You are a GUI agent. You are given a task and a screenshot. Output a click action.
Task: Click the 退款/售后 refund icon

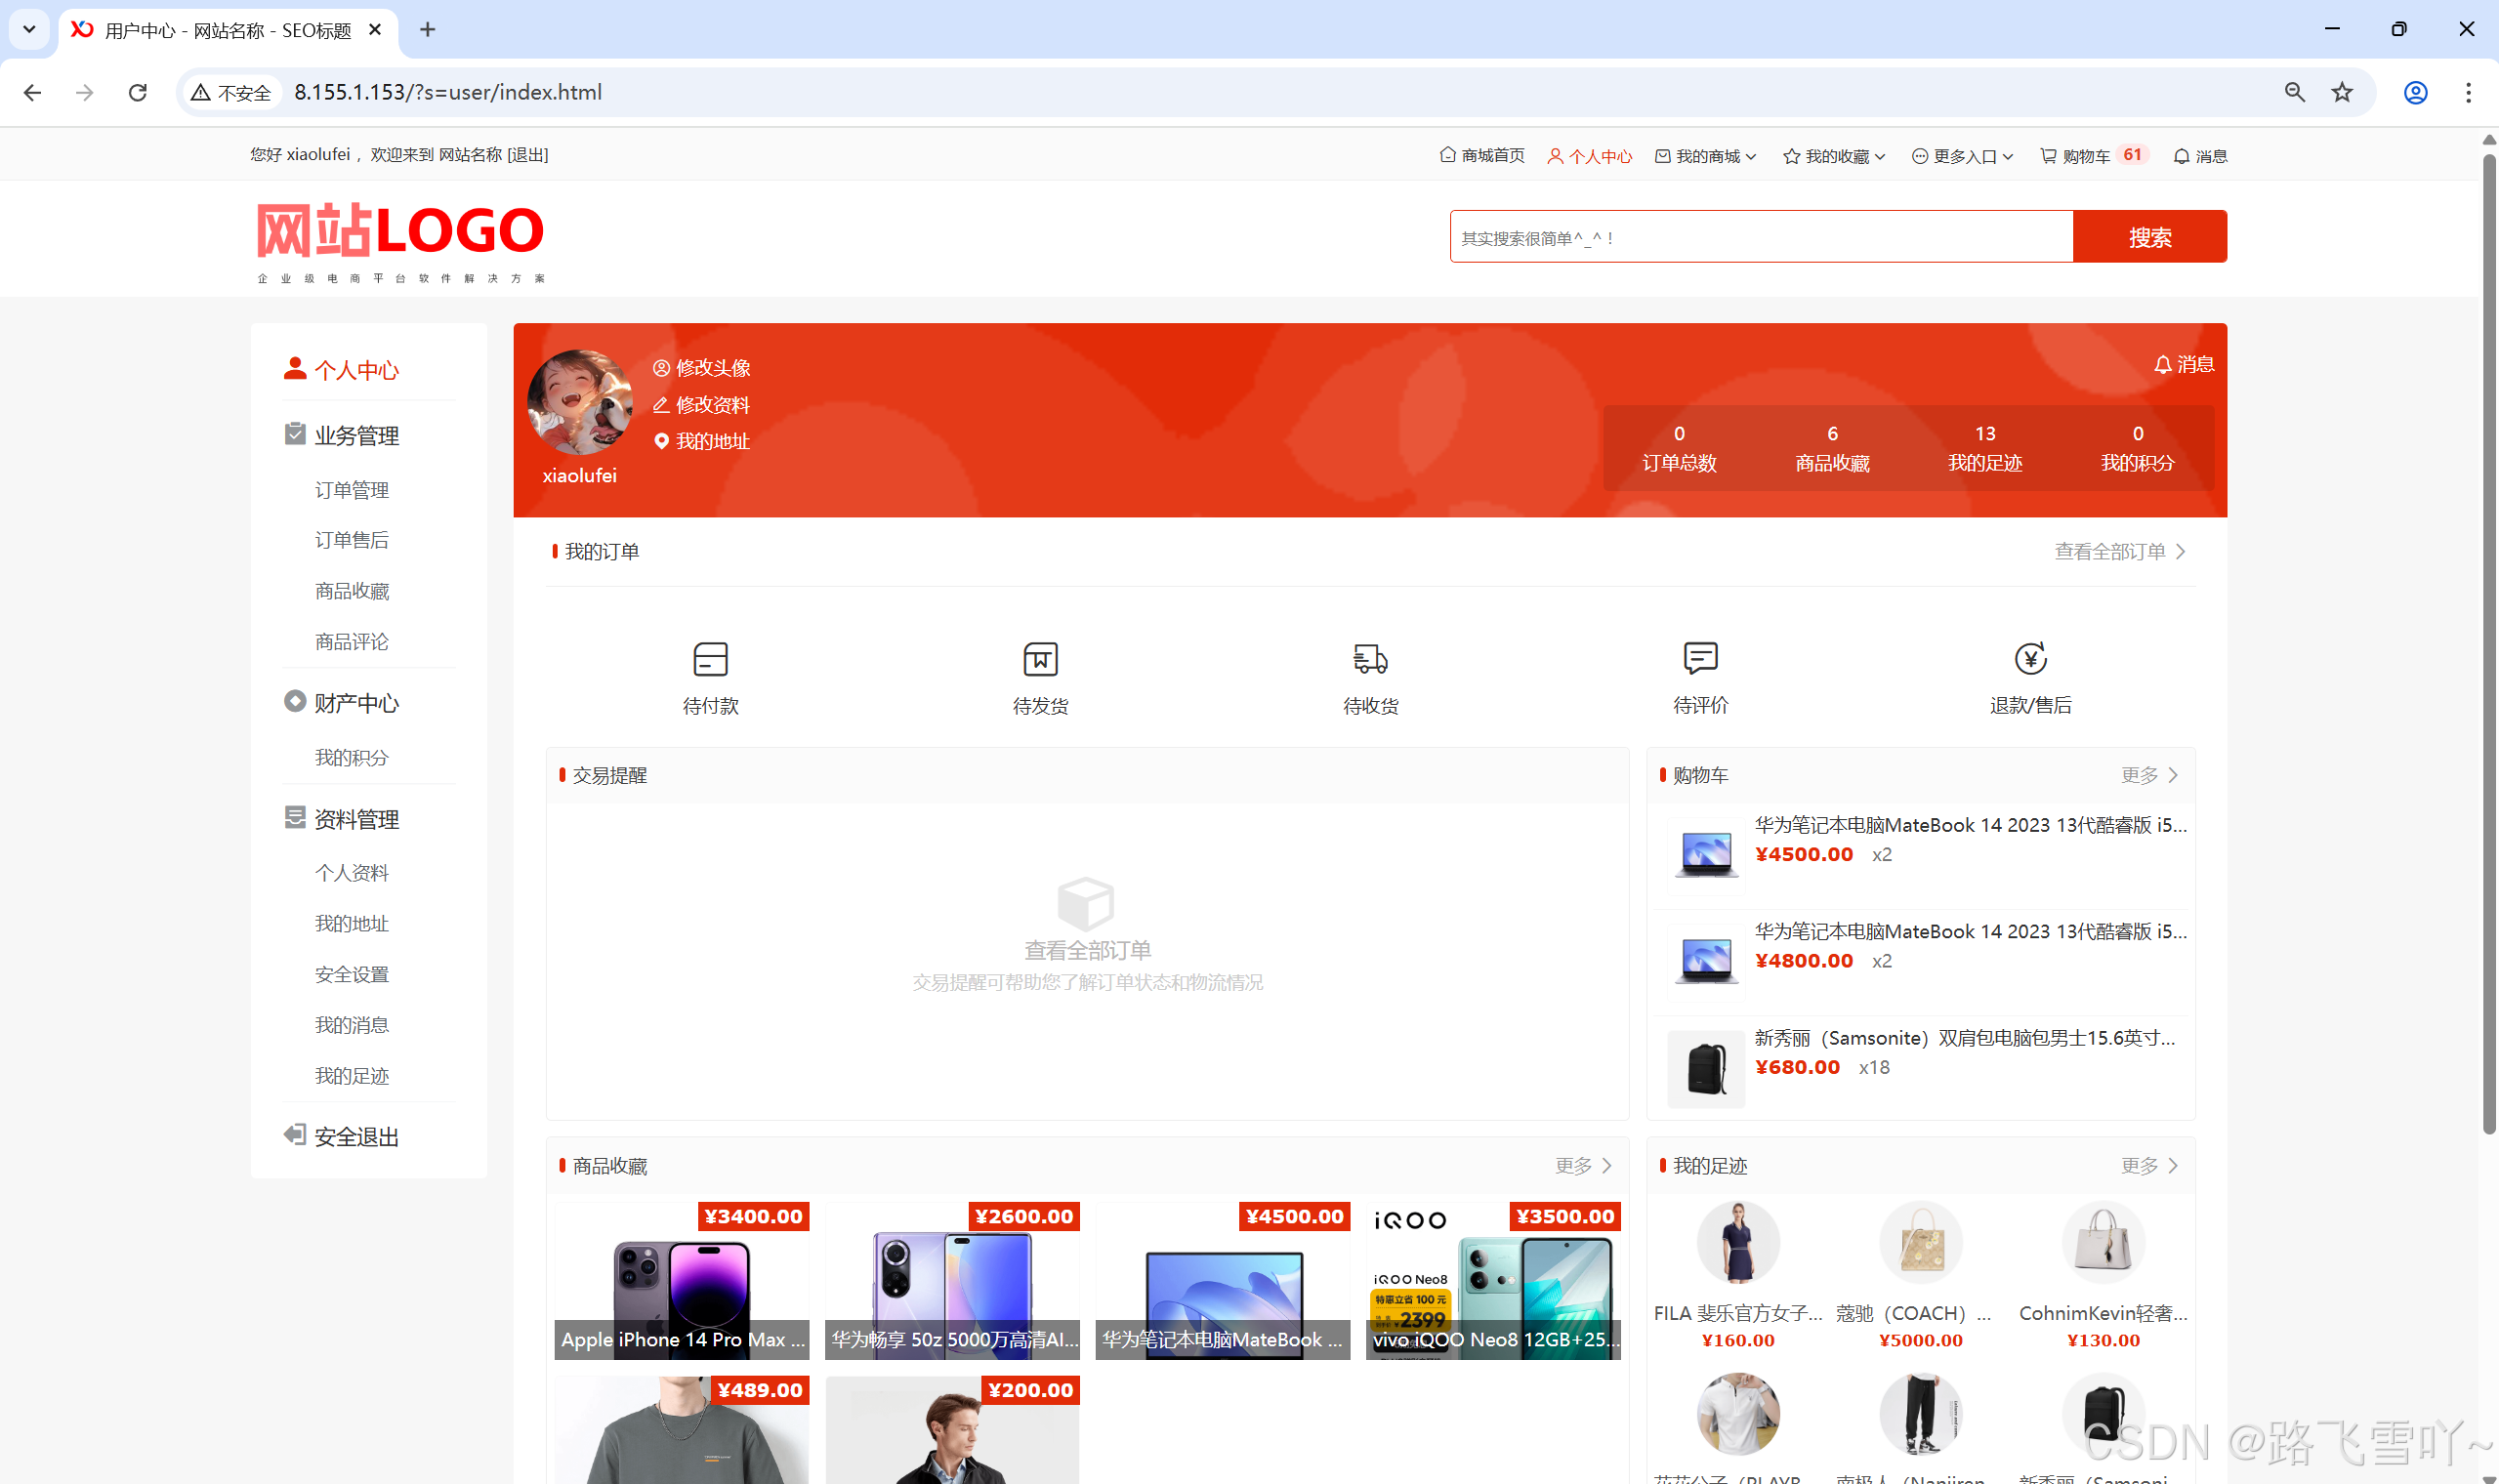click(x=2030, y=659)
